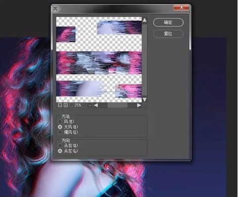Image resolution: width=238 pixels, height=197 pixels.
Task: Click the 25% zoom value text
Action: click(x=78, y=105)
